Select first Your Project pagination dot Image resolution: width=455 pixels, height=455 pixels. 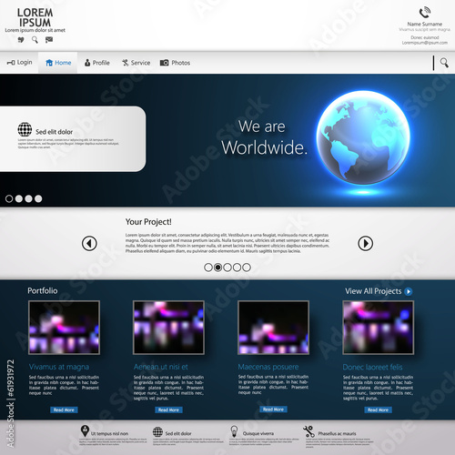click(x=208, y=268)
